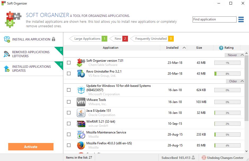Click Revo Uninstaller's 8% rating bar
The width and height of the screenshot is (249, 161).
pos(227,74)
